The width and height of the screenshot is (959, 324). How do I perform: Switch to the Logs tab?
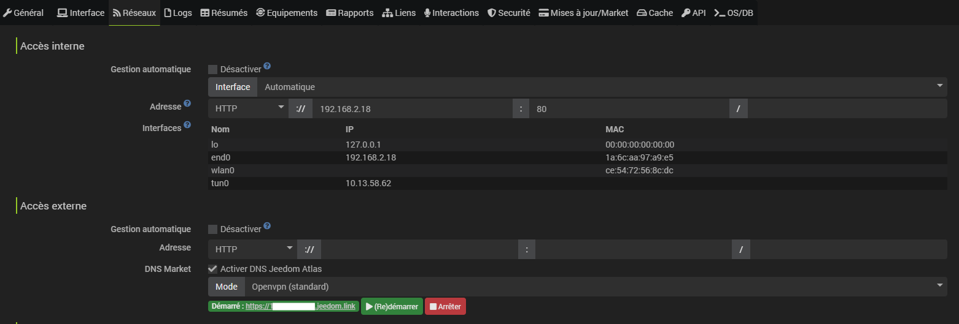178,13
